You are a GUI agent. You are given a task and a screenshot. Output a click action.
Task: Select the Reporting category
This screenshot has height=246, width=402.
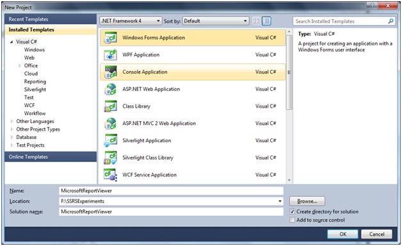click(x=35, y=81)
